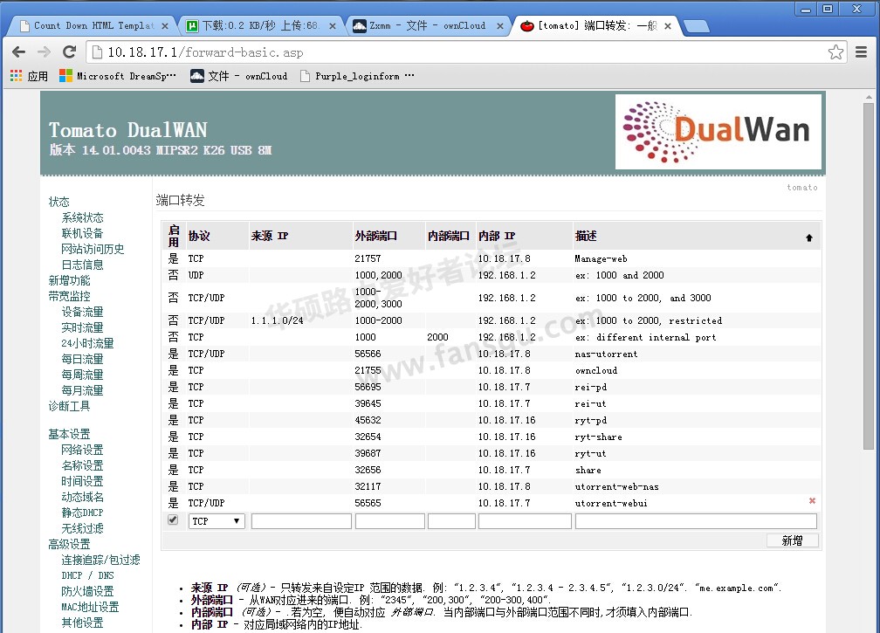The image size is (880, 633).
Task: Open 无线过滤 in the sidebar
Action: (82, 528)
